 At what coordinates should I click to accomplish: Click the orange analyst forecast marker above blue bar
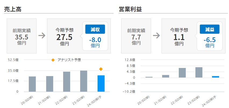[101, 69]
